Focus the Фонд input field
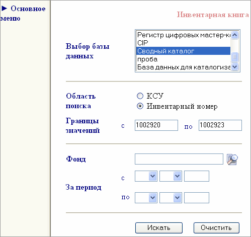 tap(179, 159)
